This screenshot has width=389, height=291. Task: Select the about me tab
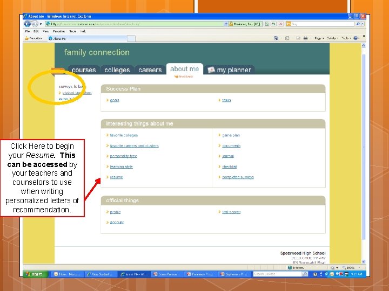[185, 69]
